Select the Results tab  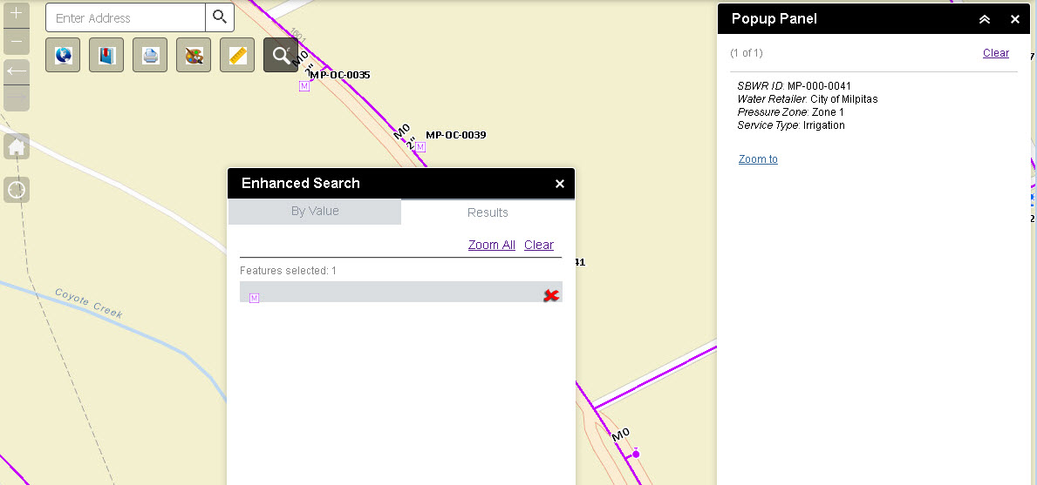click(x=488, y=212)
